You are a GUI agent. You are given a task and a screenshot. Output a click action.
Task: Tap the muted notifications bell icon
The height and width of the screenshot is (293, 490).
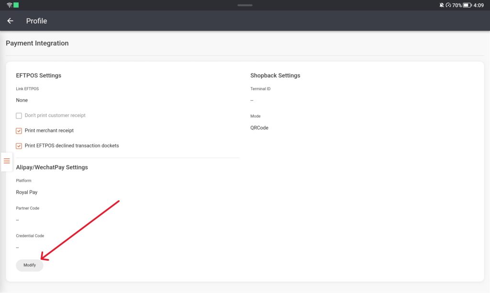pyautogui.click(x=442, y=5)
